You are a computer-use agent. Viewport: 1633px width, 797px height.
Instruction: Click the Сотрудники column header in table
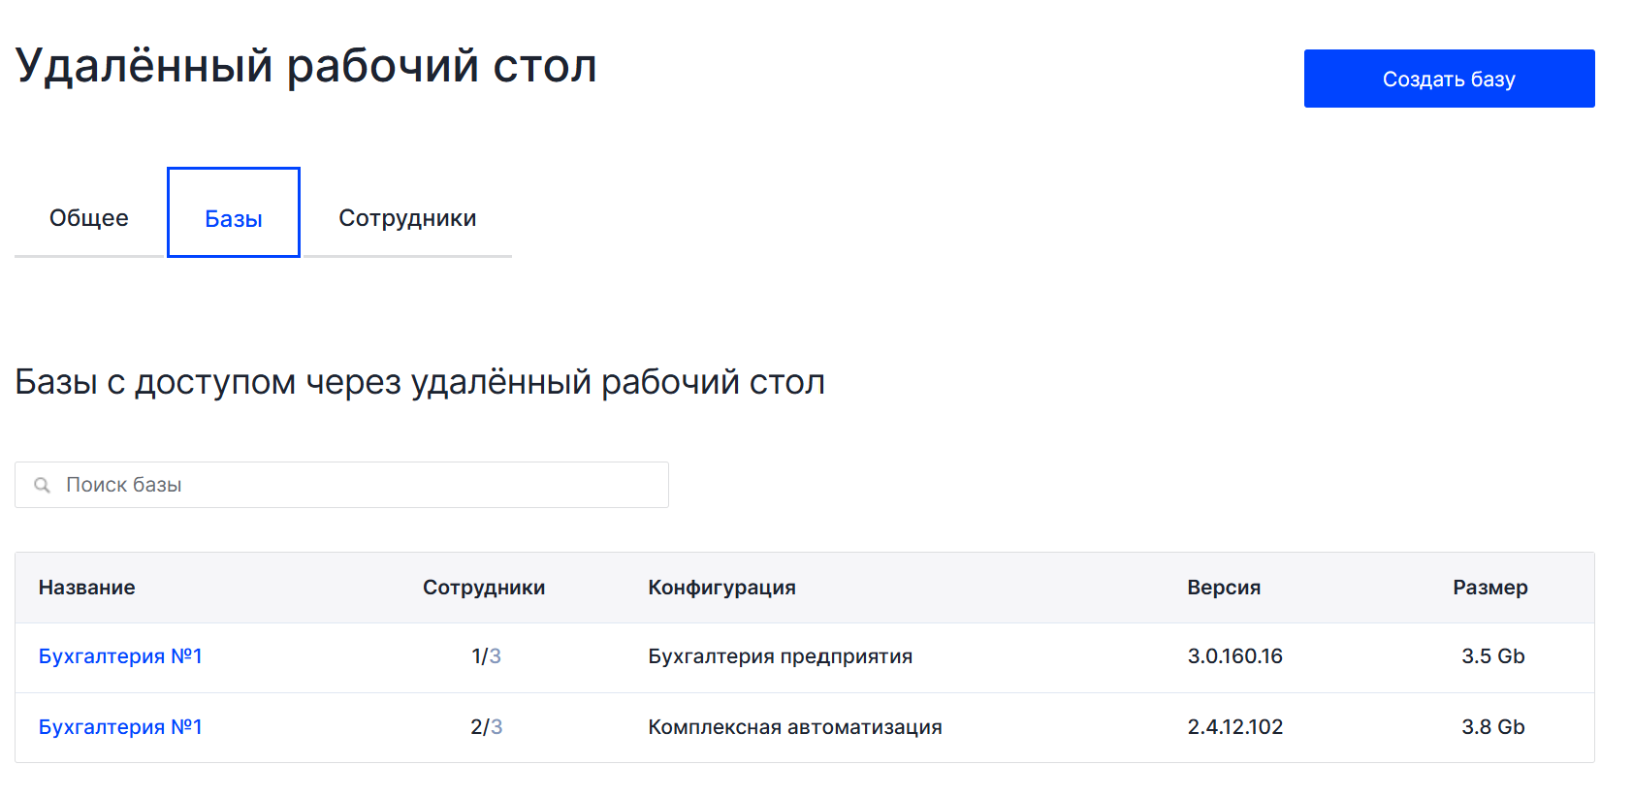point(484,588)
